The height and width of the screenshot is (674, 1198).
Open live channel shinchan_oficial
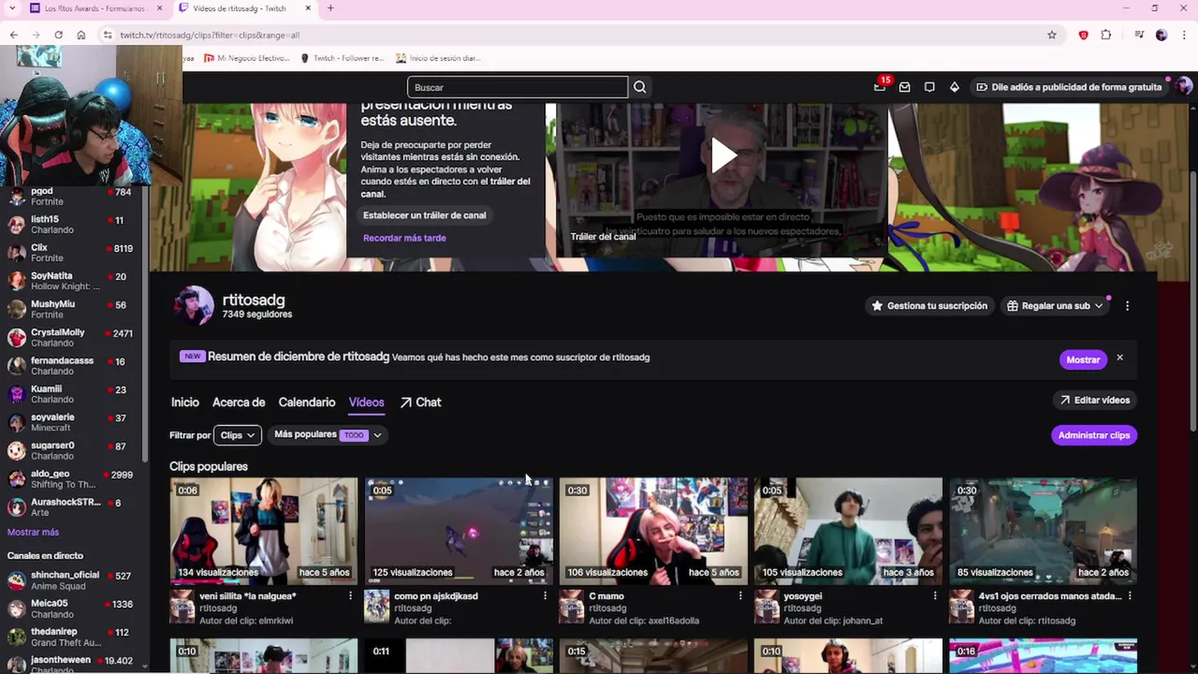click(70, 580)
